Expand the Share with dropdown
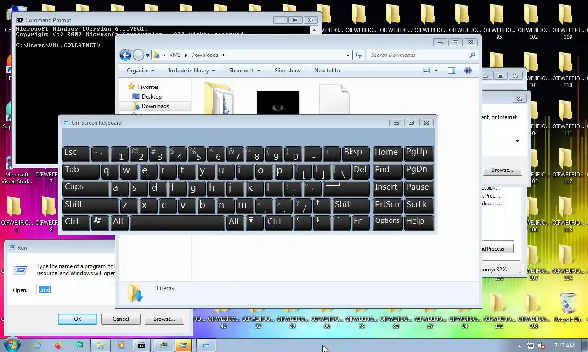Viewport: 588px width, 352px height. [x=245, y=71]
